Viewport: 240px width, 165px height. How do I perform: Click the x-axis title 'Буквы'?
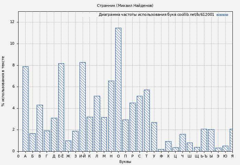tap(125, 162)
